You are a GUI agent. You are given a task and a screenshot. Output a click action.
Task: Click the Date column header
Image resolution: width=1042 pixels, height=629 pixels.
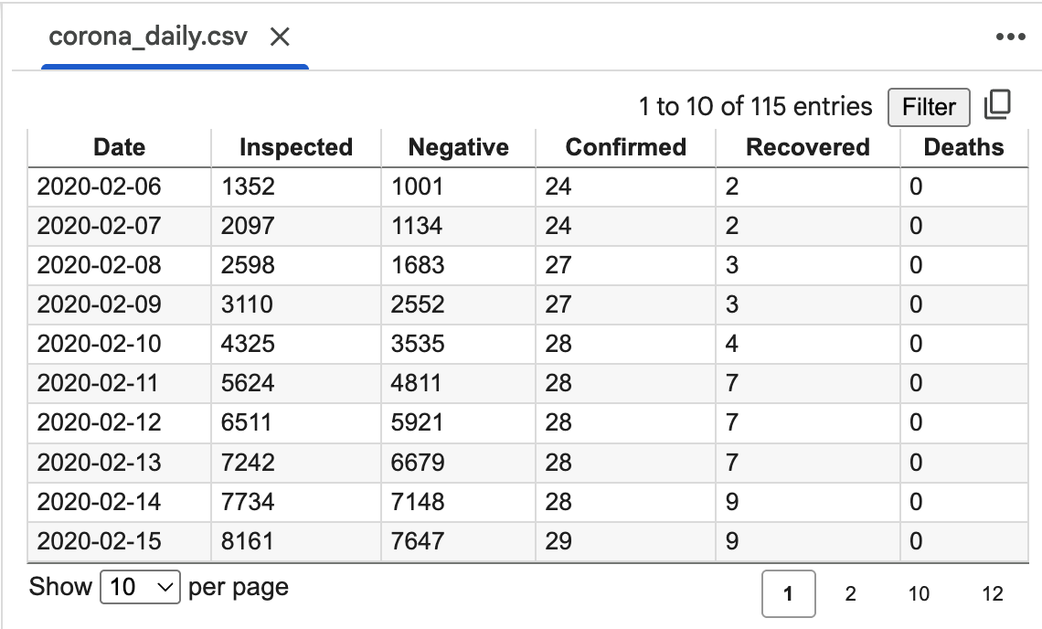pyautogui.click(x=120, y=147)
